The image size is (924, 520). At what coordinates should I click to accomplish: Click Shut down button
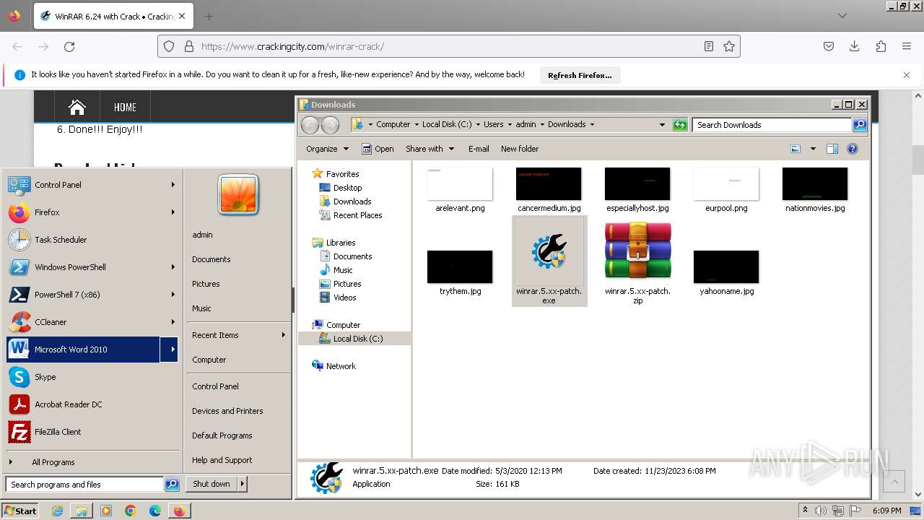pos(212,484)
